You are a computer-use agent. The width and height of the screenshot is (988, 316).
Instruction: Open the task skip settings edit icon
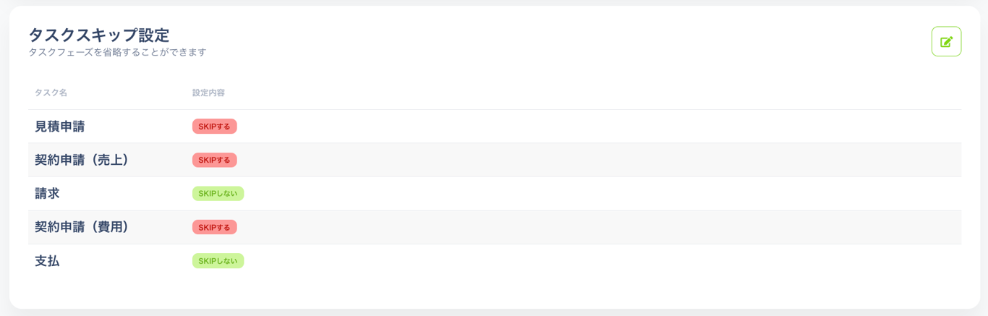[946, 41]
